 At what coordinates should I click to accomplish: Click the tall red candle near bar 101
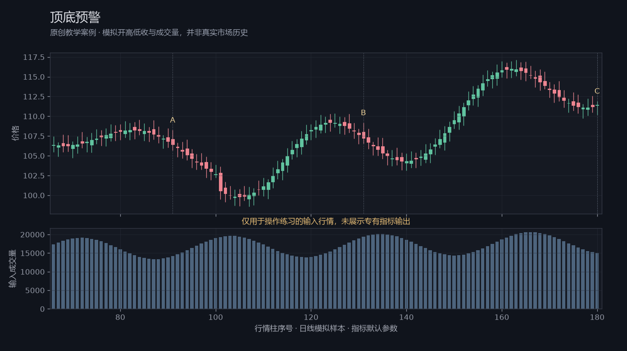click(221, 182)
